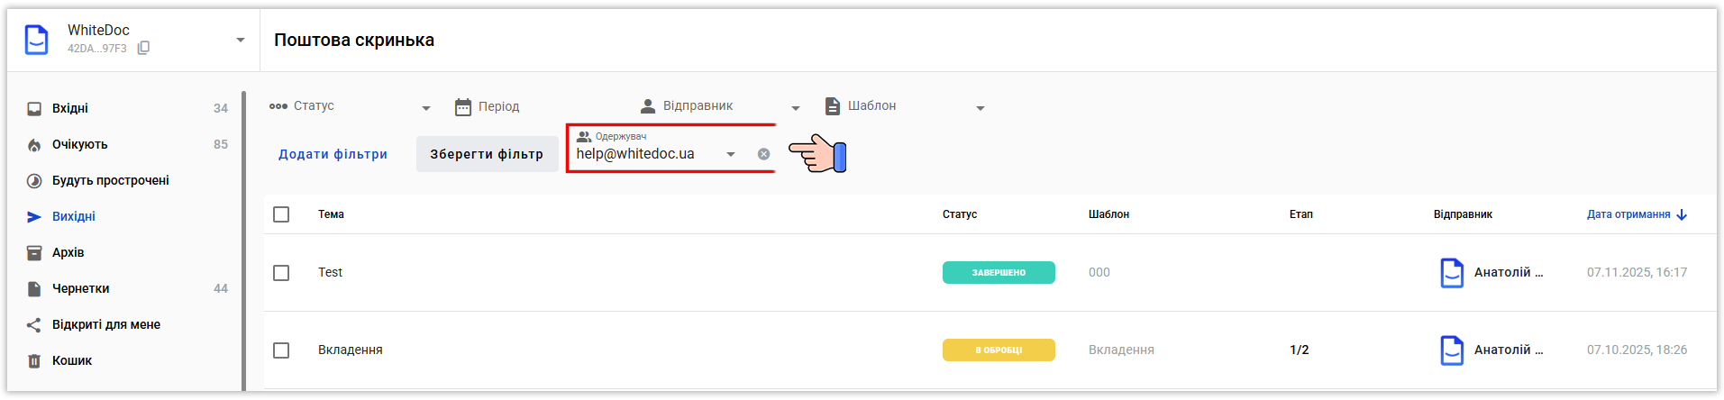Image resolution: width=1724 pixels, height=400 pixels.
Task: Clear the help@whitedoc.ua recipient filter
Action: [763, 154]
